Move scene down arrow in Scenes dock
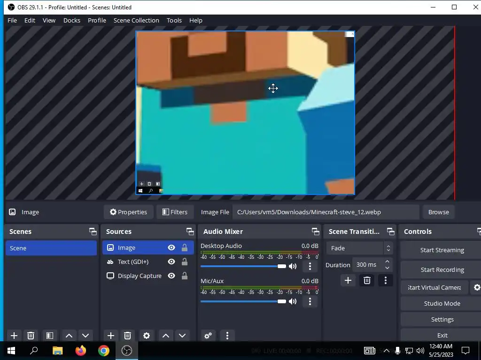 pyautogui.click(x=85, y=336)
